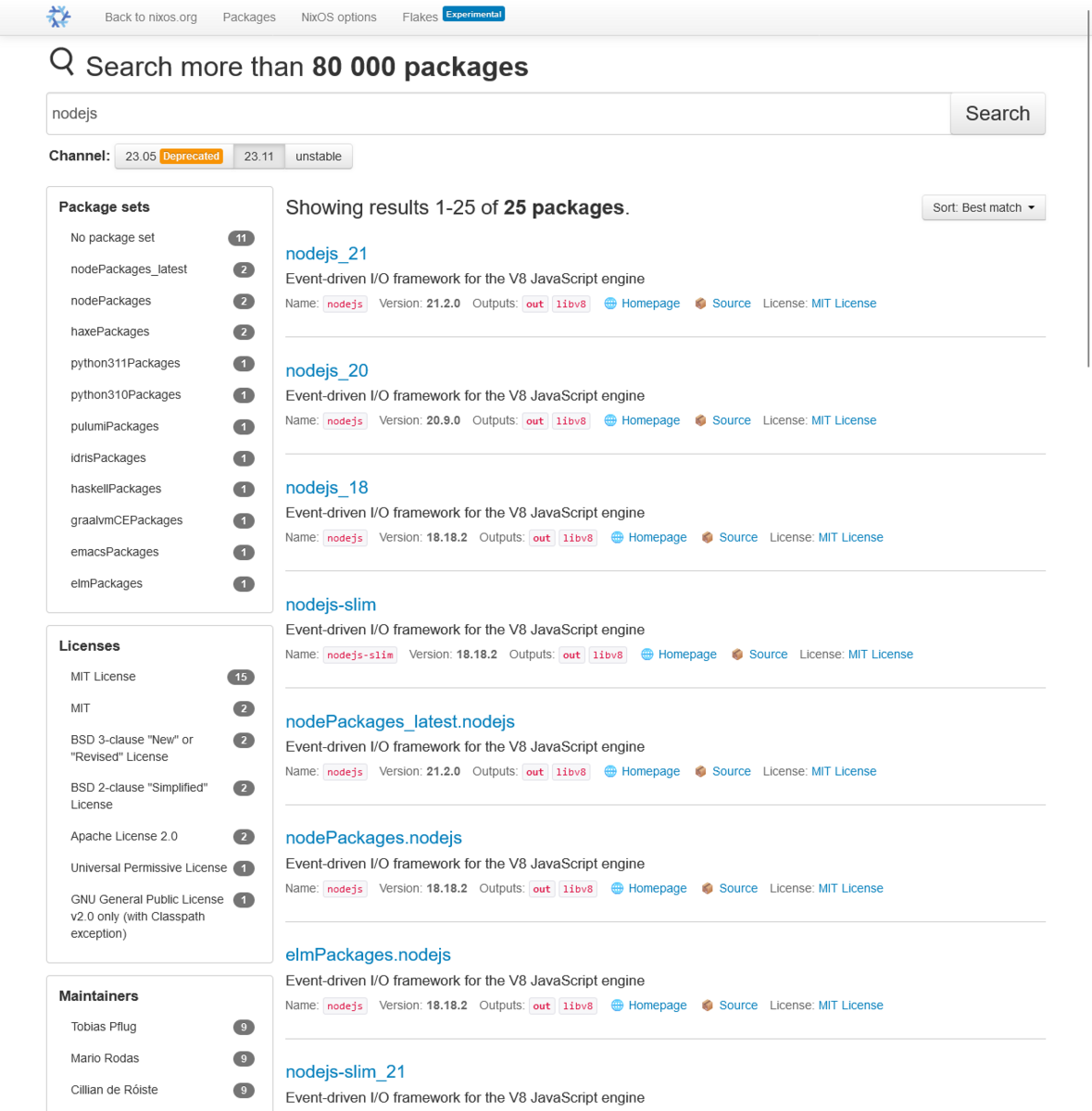Click in the nodejs search field
Viewport: 1092px width, 1111px height.
pyautogui.click(x=498, y=113)
